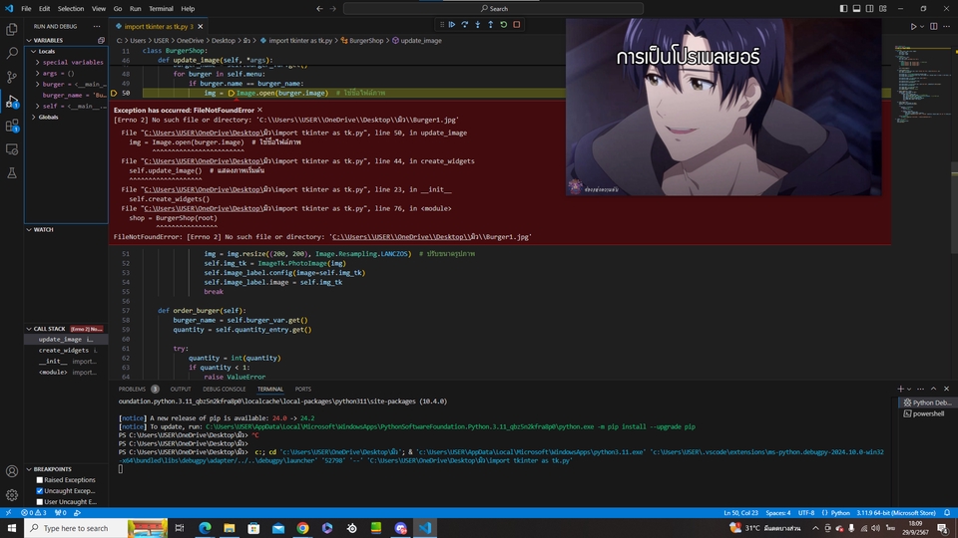Switch to the DEBUG CONSOLE tab
Viewport: 958px width, 538px height.
click(x=225, y=390)
